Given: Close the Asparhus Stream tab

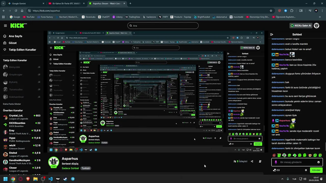Looking at the screenshot, I should click(x=124, y=4).
